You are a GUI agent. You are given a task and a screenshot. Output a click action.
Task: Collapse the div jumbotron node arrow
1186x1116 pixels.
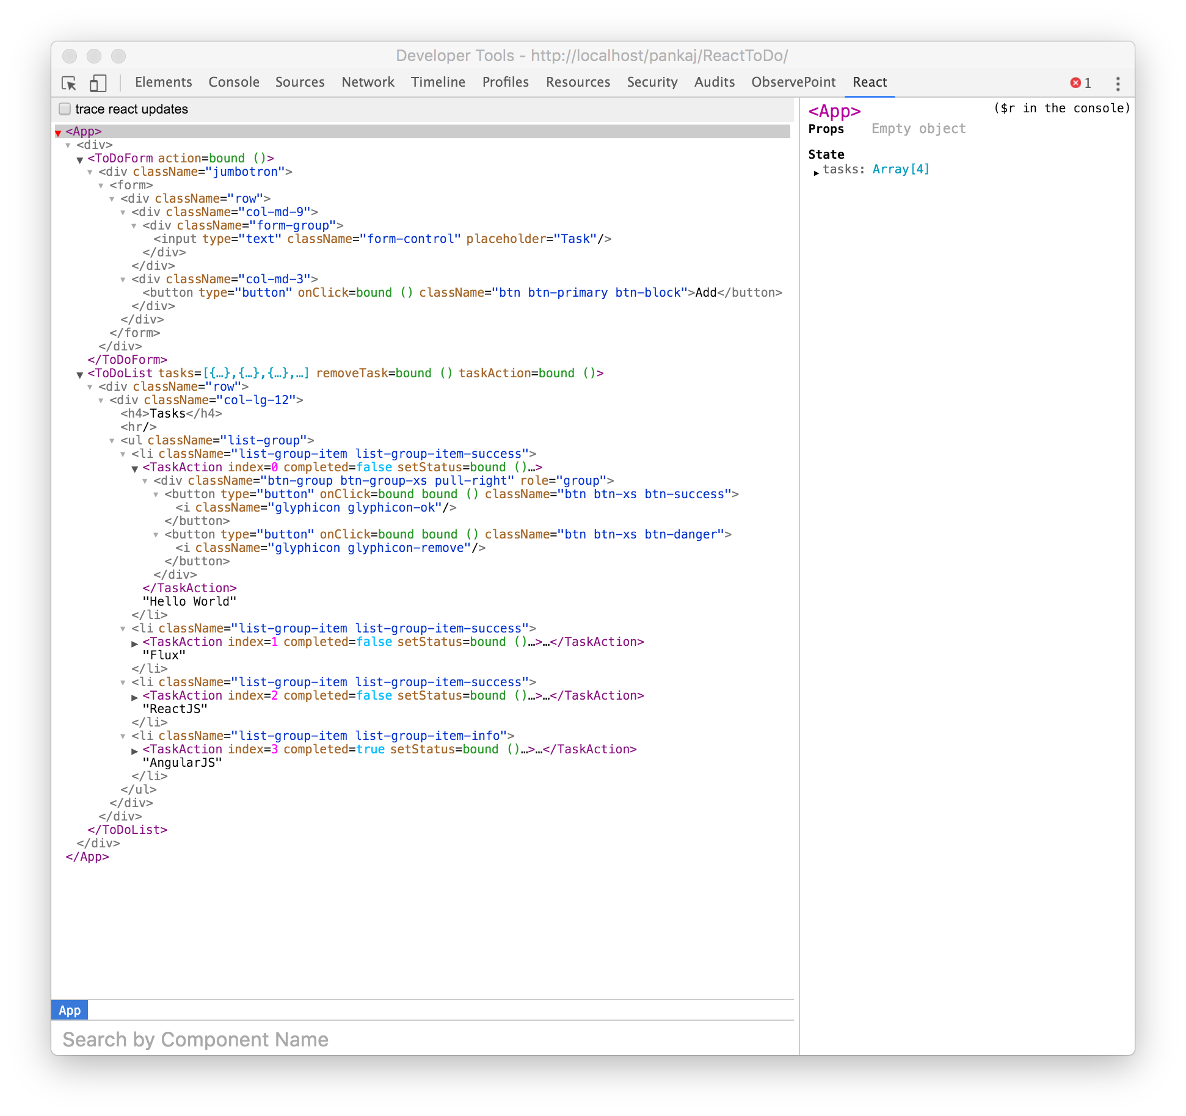click(90, 173)
